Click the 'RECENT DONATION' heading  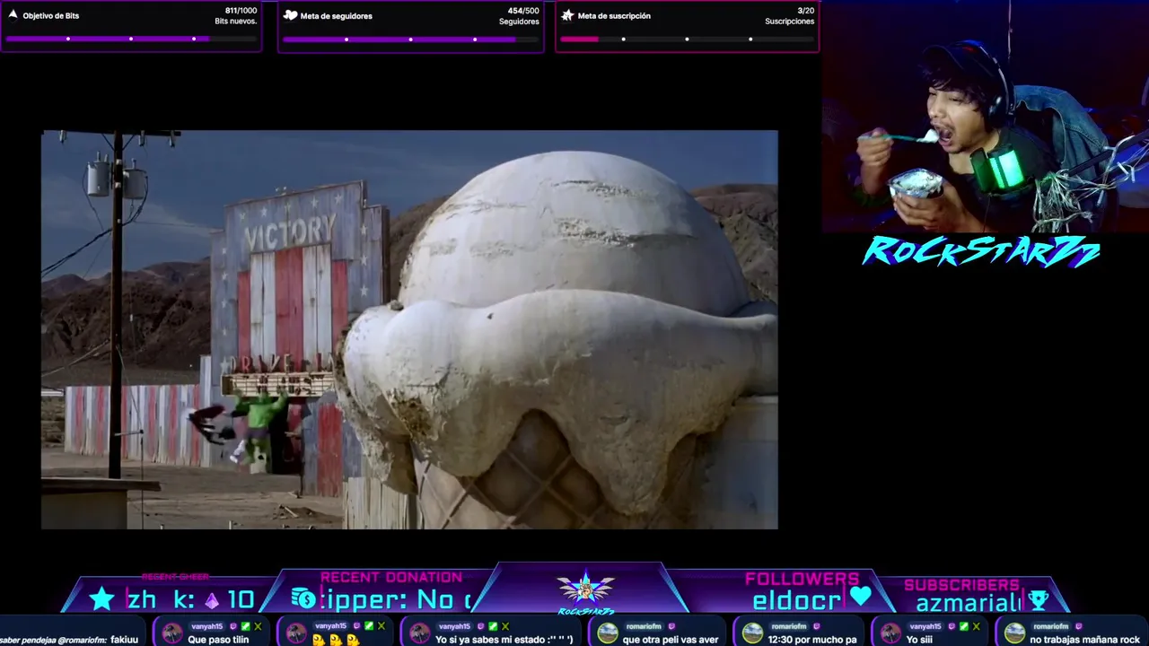pyautogui.click(x=391, y=577)
